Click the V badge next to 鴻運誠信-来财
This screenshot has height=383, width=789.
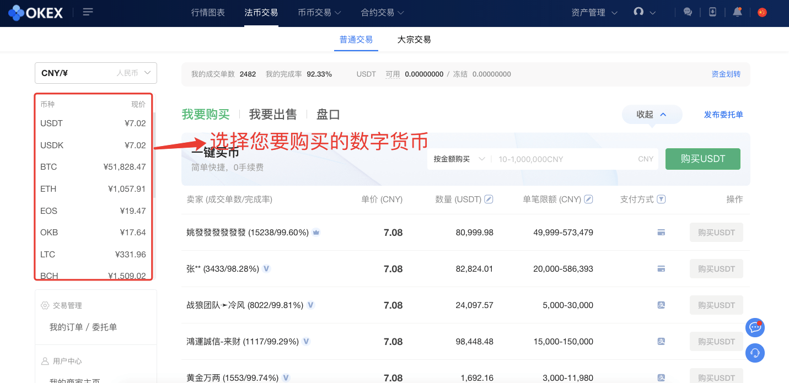[306, 342]
